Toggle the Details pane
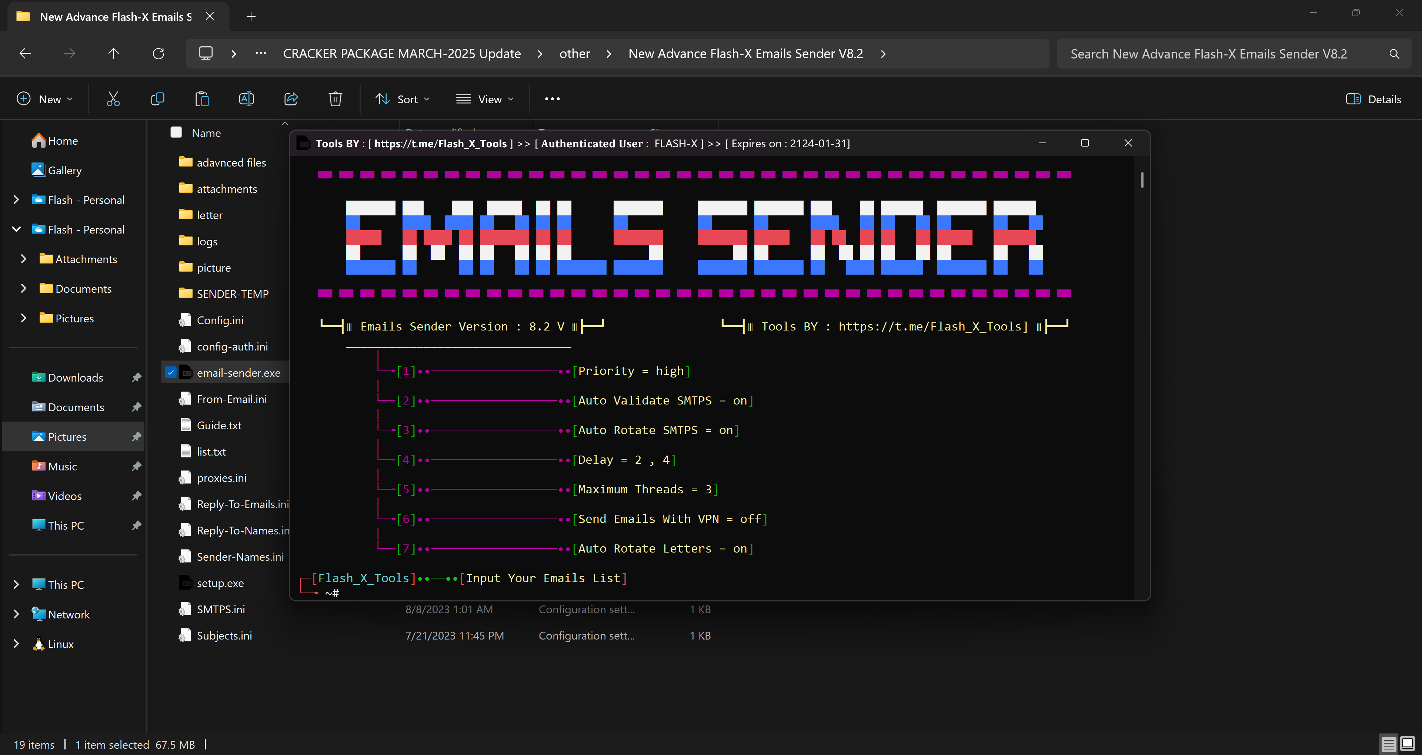The width and height of the screenshot is (1422, 755). pyautogui.click(x=1374, y=99)
